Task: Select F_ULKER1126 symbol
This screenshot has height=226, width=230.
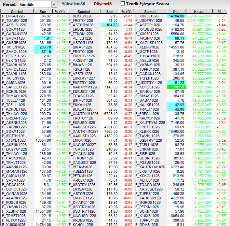Action: point(81,109)
